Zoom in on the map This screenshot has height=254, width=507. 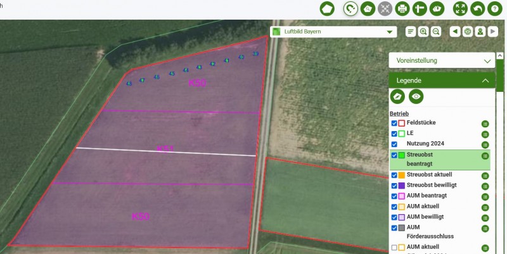(x=423, y=32)
